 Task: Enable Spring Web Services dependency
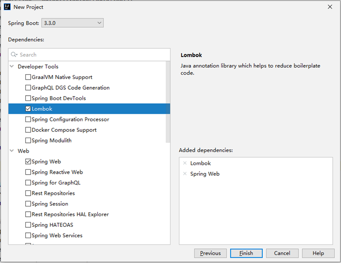click(28, 235)
